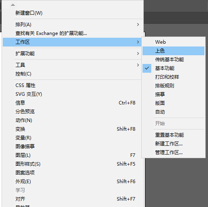Open the 图像描摹 panel
The image size is (208, 207).
(72, 147)
